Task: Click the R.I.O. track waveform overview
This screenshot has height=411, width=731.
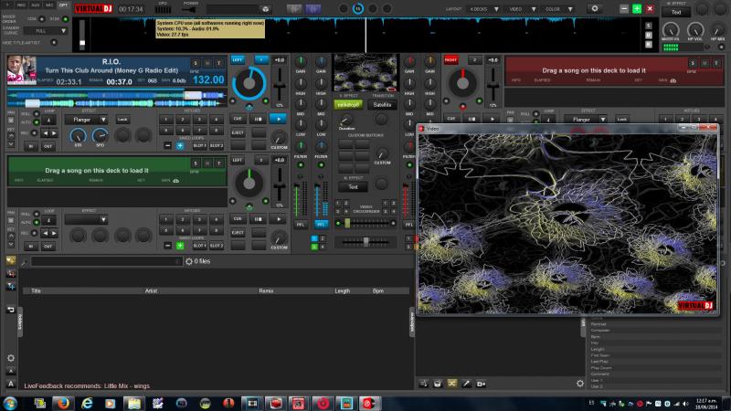Action: tap(117, 99)
